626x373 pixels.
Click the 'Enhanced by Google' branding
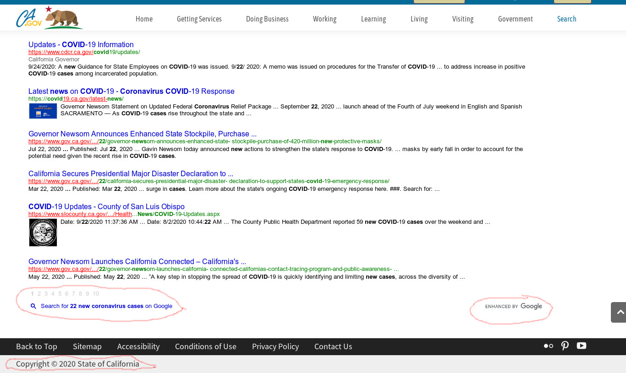pos(514,306)
